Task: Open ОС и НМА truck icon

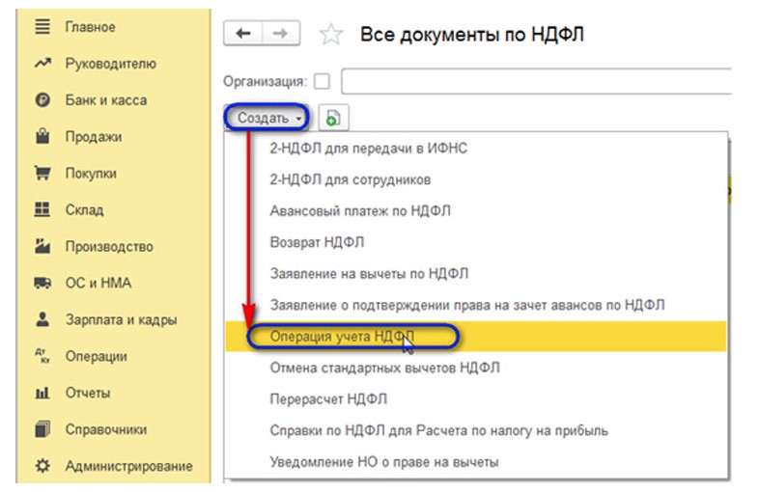Action: [42, 284]
